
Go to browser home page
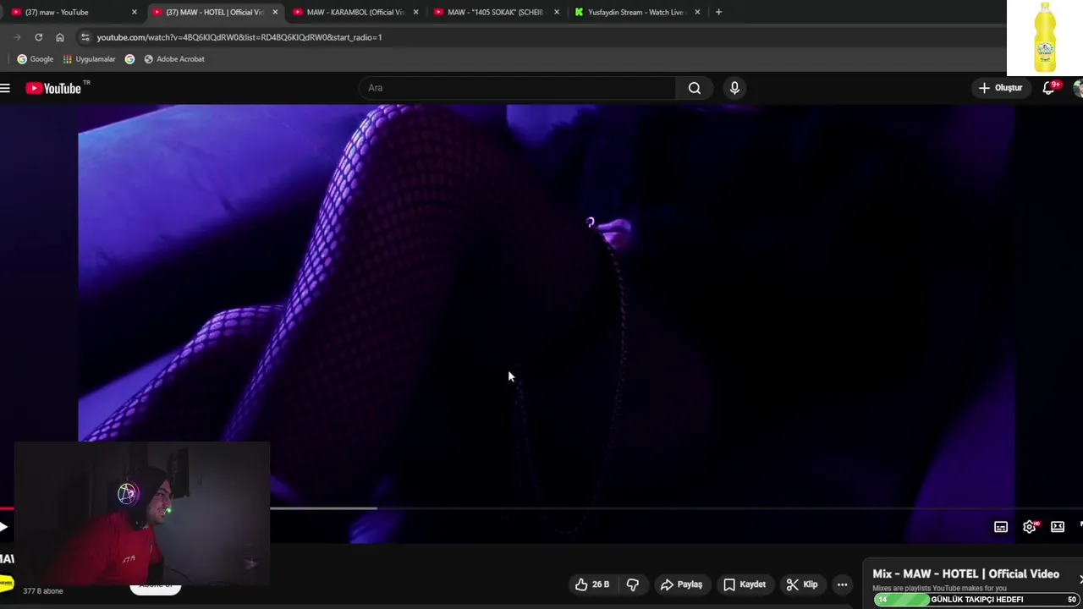click(x=59, y=37)
